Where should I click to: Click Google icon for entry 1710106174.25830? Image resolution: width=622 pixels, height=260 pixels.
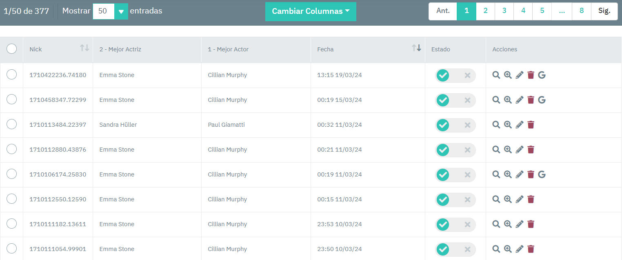tap(542, 174)
